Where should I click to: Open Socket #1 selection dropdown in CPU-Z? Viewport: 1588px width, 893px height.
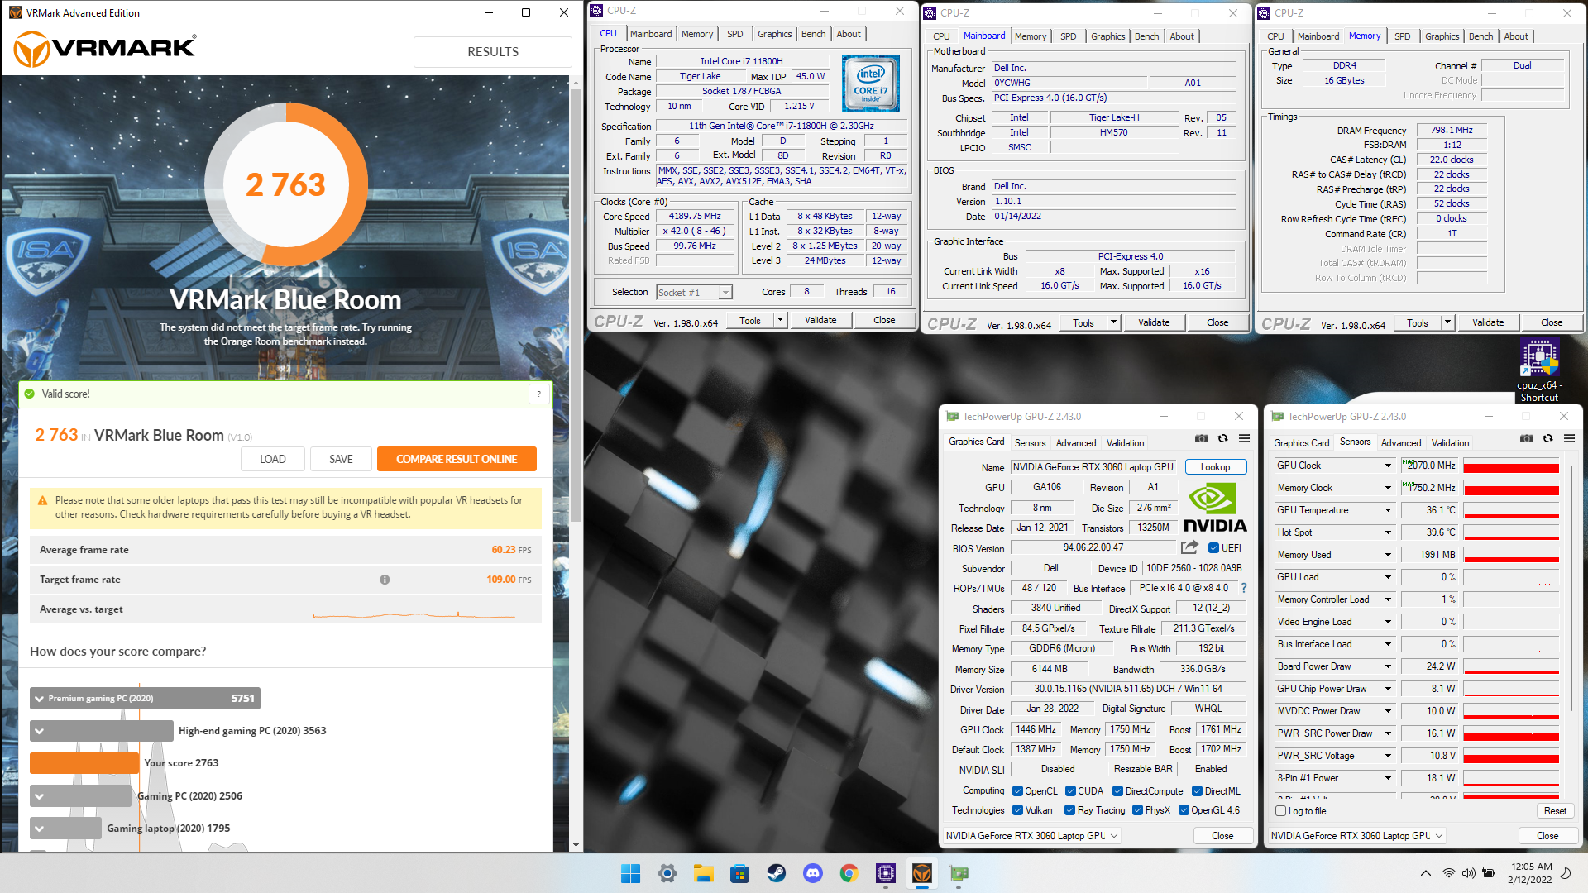pos(694,292)
